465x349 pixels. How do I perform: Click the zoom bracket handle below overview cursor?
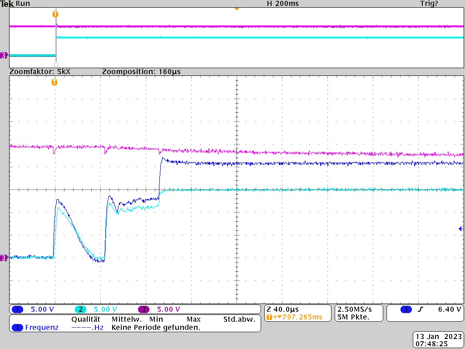[56, 65]
